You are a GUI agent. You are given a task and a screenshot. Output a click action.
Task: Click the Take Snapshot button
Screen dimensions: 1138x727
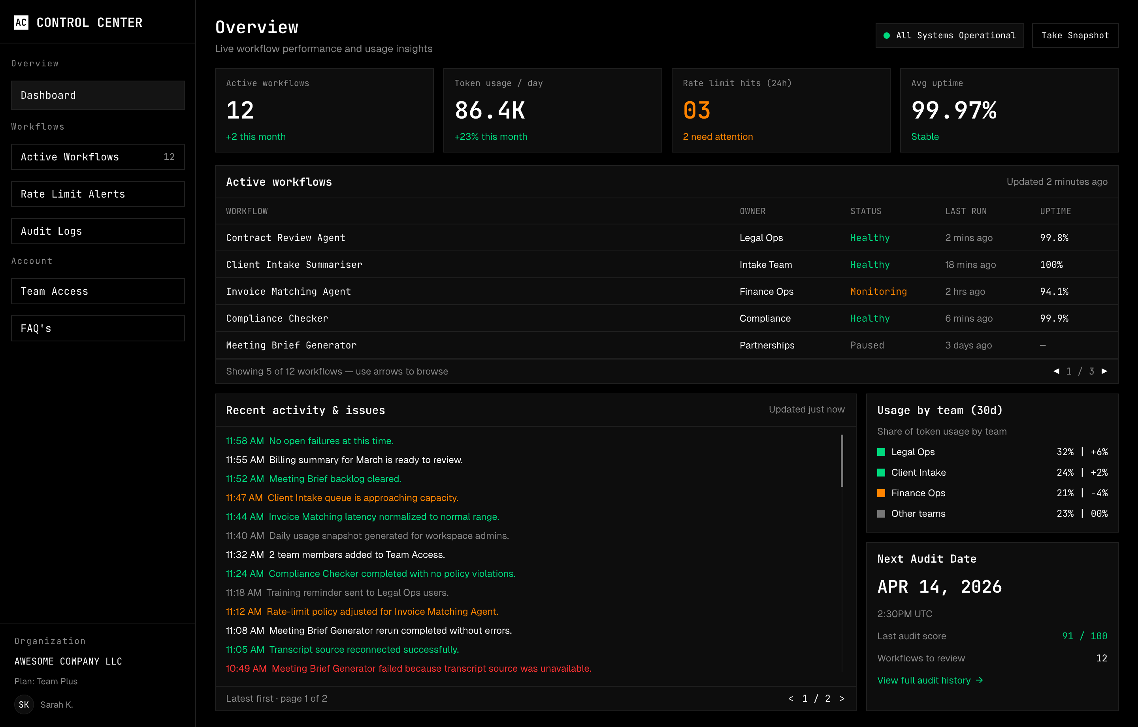[1076, 35]
